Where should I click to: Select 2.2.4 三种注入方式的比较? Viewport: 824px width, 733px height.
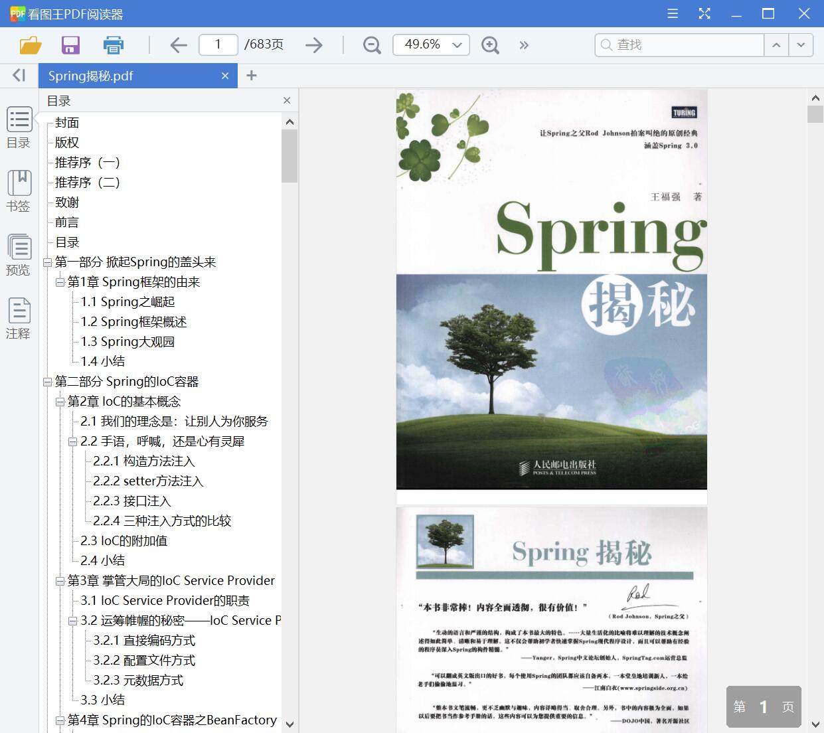pos(162,521)
